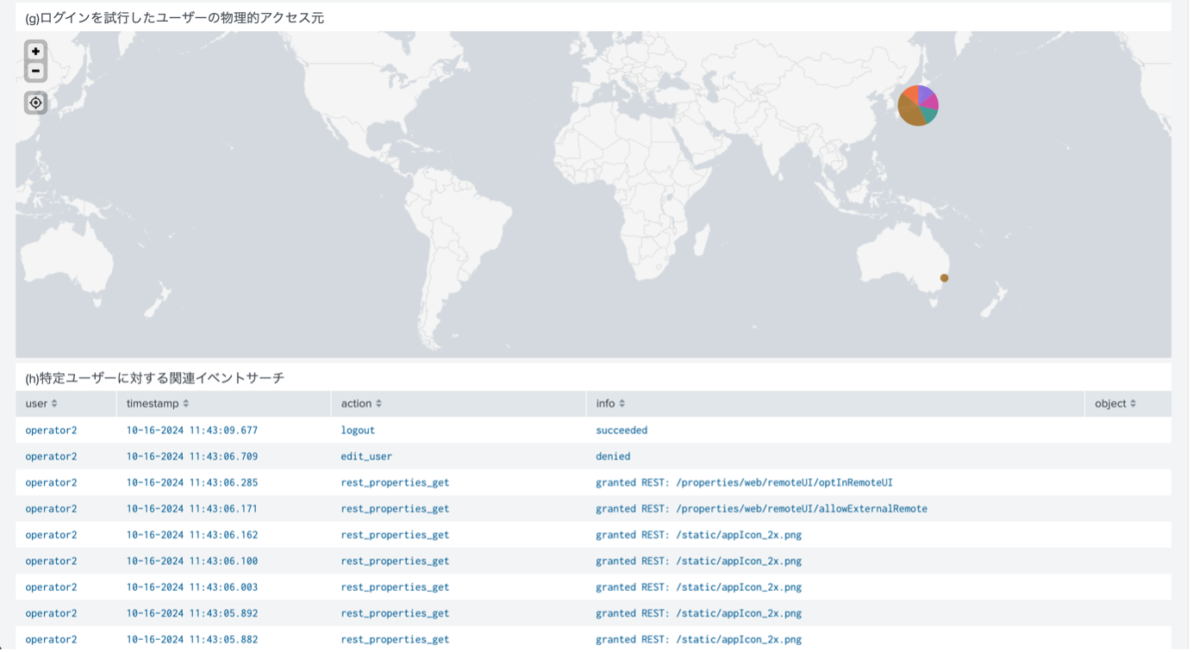Sort table by object column

tap(1115, 403)
